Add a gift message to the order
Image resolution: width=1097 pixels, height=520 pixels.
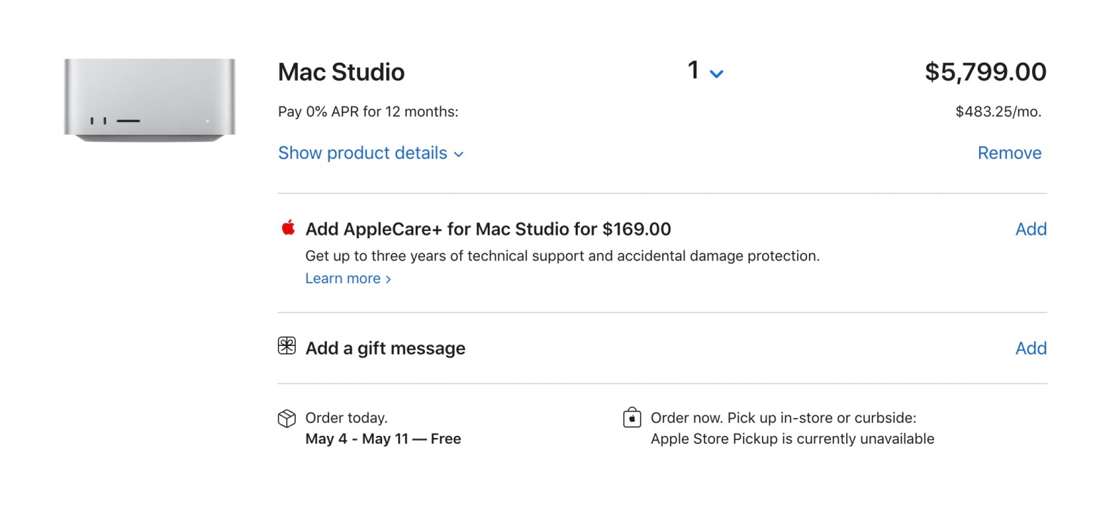tap(1031, 348)
